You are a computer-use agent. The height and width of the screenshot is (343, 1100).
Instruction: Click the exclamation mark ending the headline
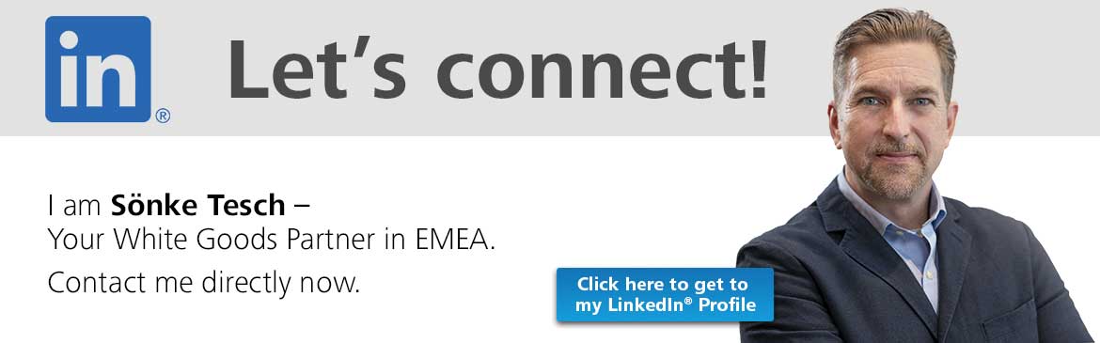pos(756,68)
